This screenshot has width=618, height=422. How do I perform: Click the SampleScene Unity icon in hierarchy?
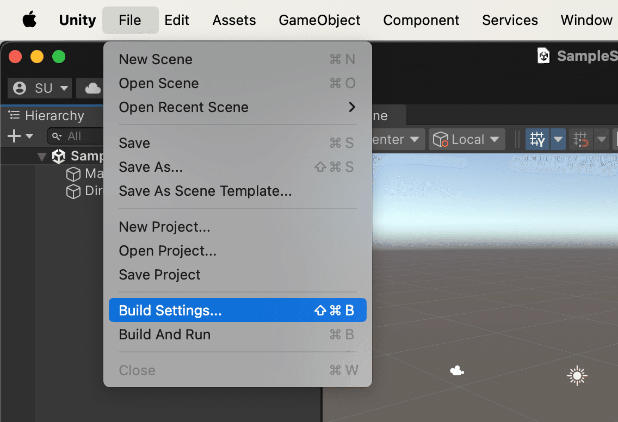[59, 156]
